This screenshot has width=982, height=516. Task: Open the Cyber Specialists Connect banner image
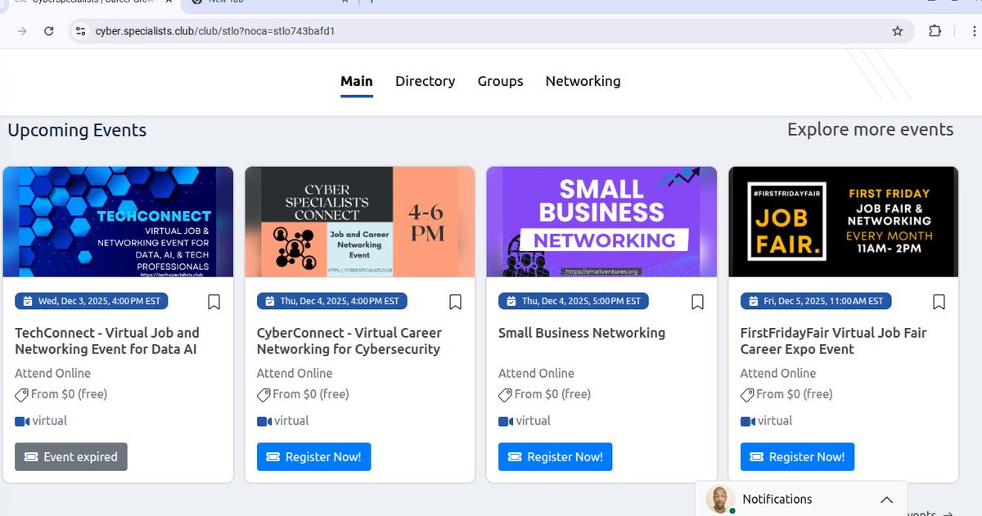click(360, 222)
